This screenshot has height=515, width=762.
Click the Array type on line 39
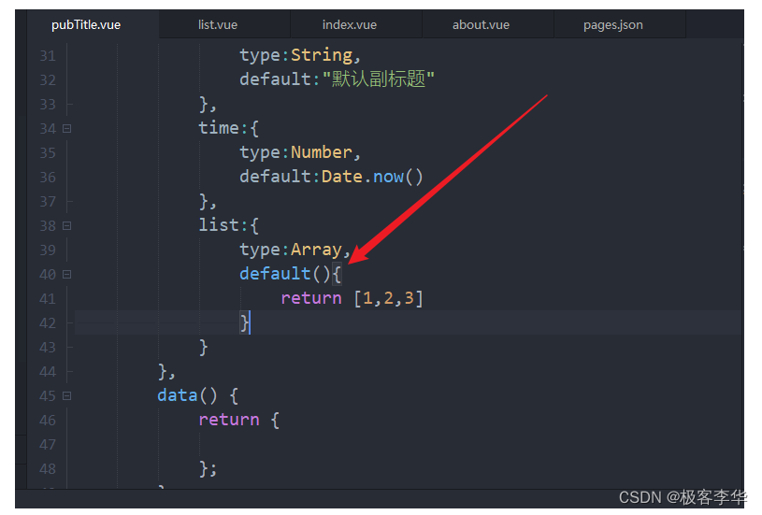tap(316, 250)
